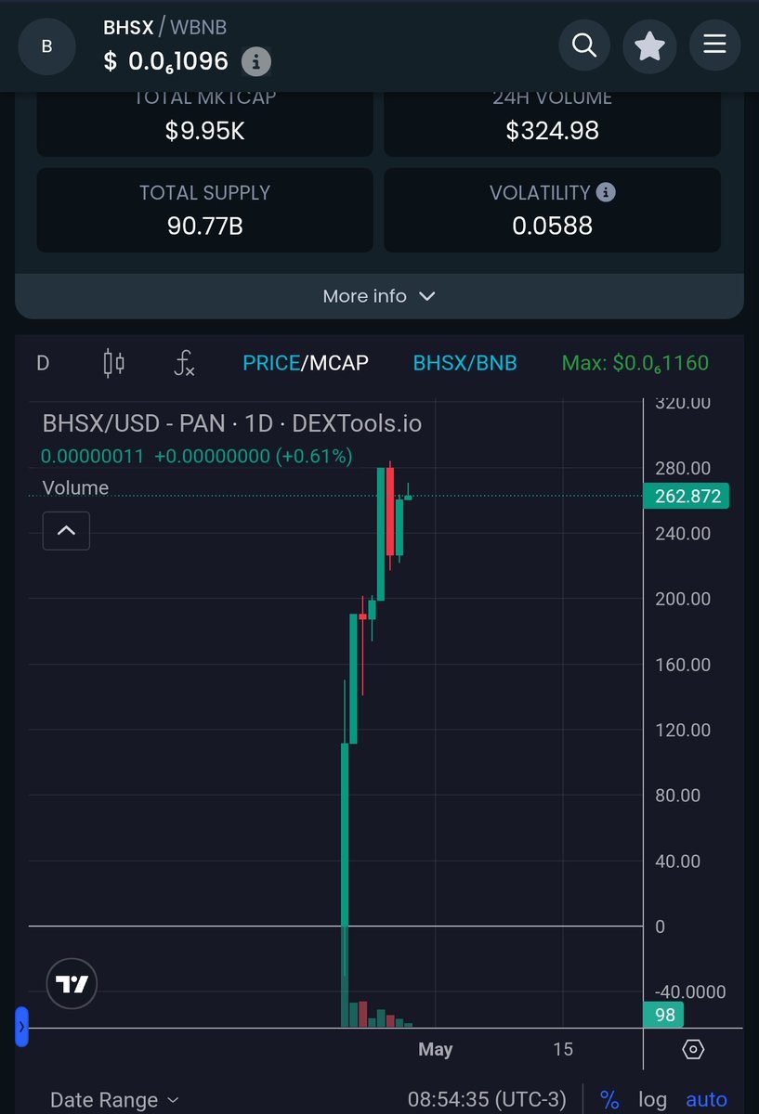759x1114 pixels.
Task: Switch chart to MCAP mode
Action: tap(338, 362)
